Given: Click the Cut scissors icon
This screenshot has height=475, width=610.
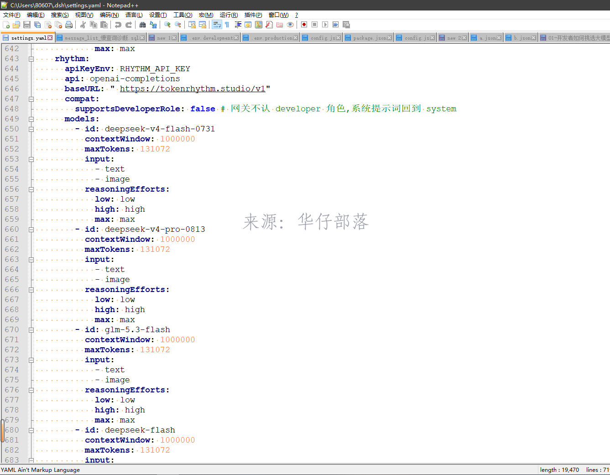Looking at the screenshot, I should pyautogui.click(x=83, y=25).
